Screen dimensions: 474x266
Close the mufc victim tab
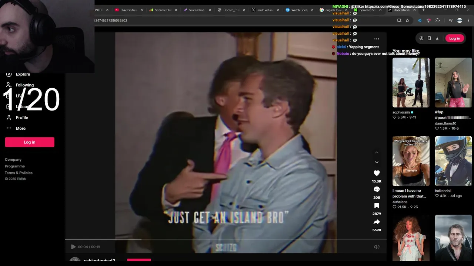click(278, 10)
